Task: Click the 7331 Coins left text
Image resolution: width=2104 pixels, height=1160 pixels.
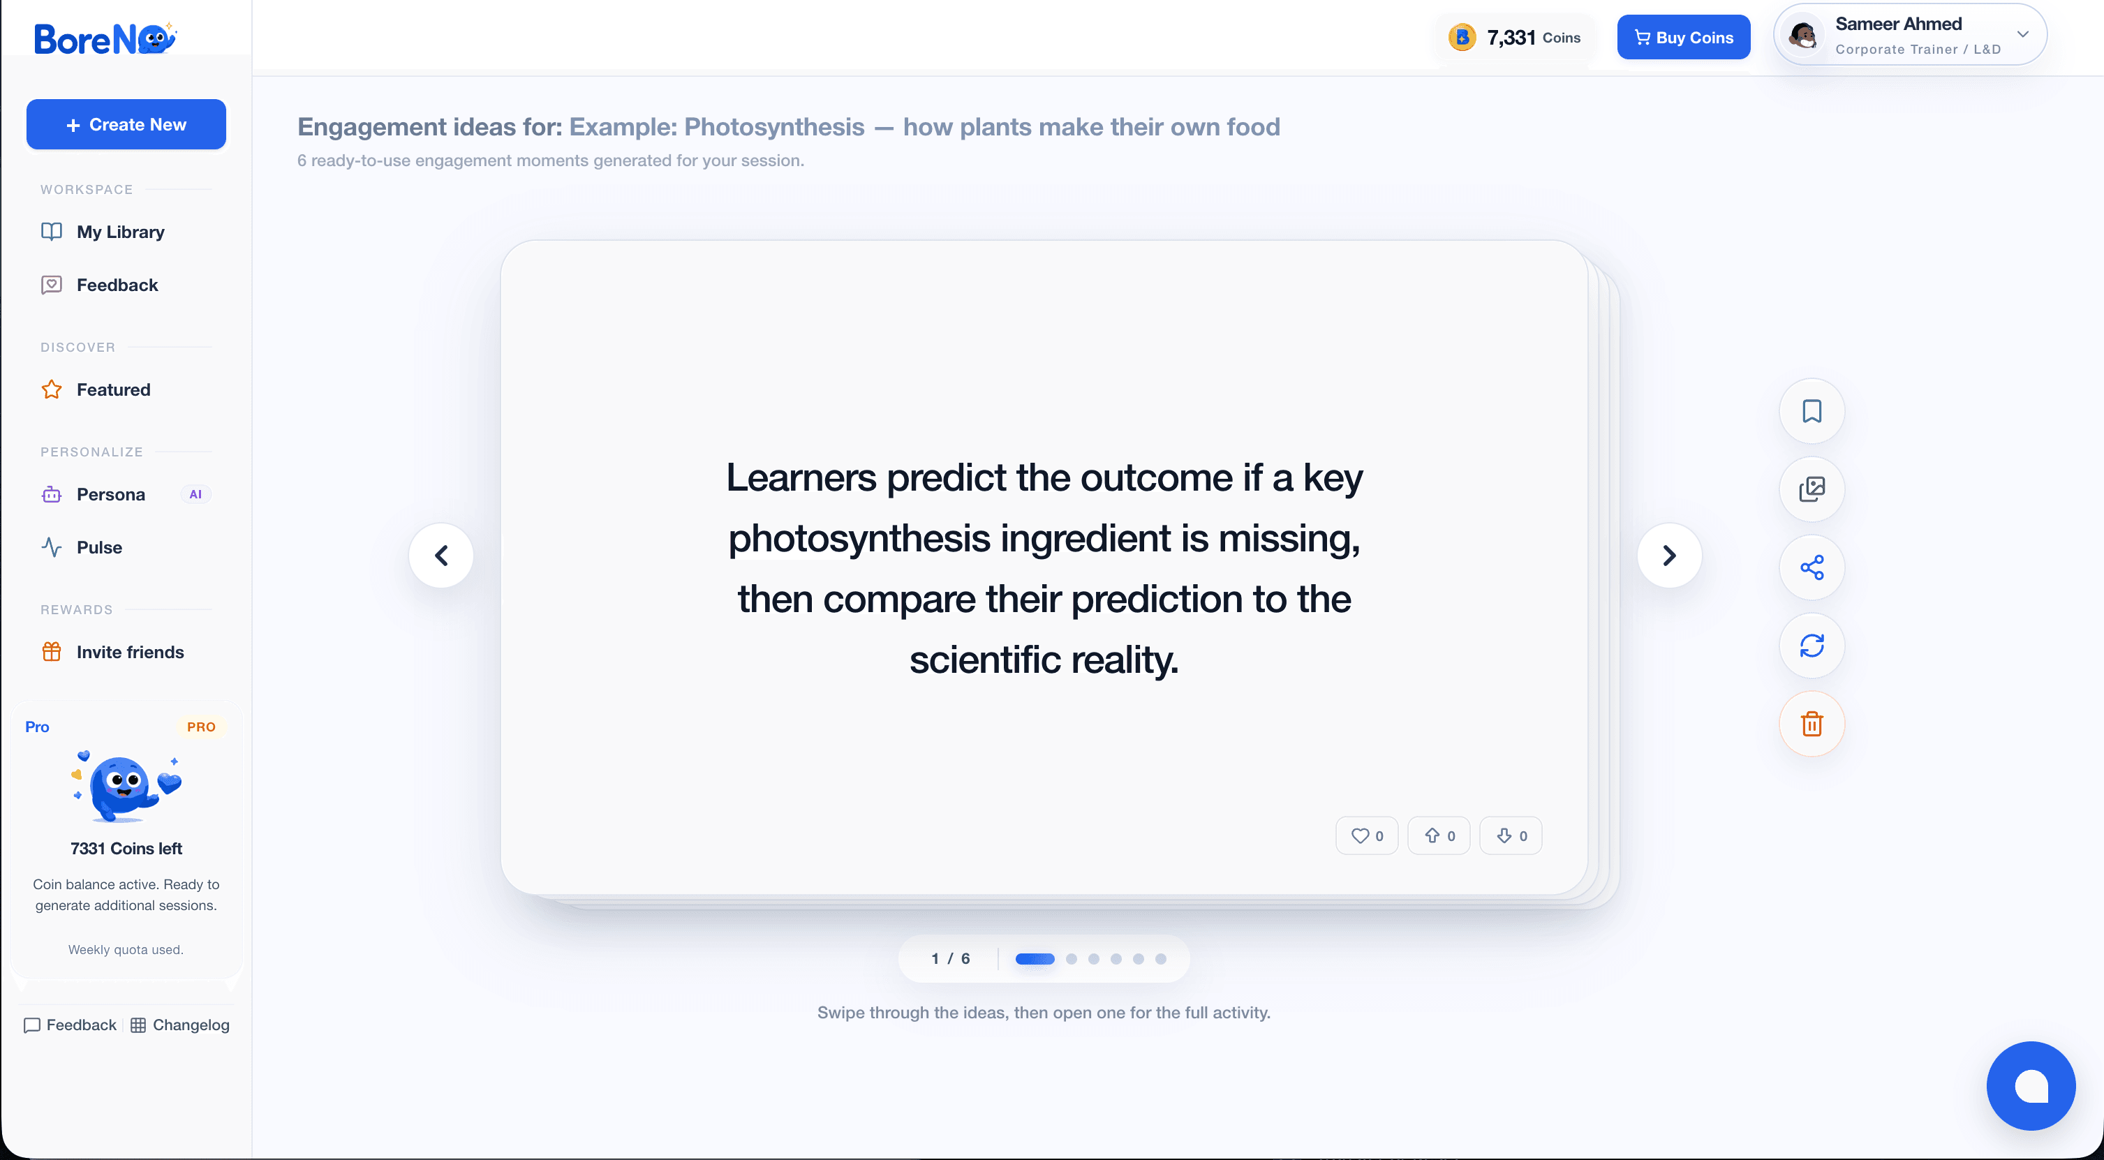Action: [x=126, y=849]
